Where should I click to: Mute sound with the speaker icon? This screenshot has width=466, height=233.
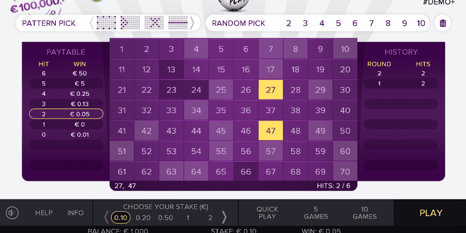(12, 213)
